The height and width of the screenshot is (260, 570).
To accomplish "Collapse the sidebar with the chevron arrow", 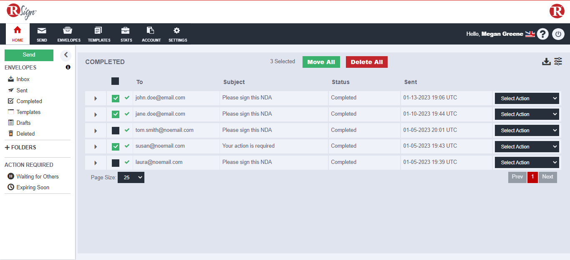I will (x=66, y=55).
